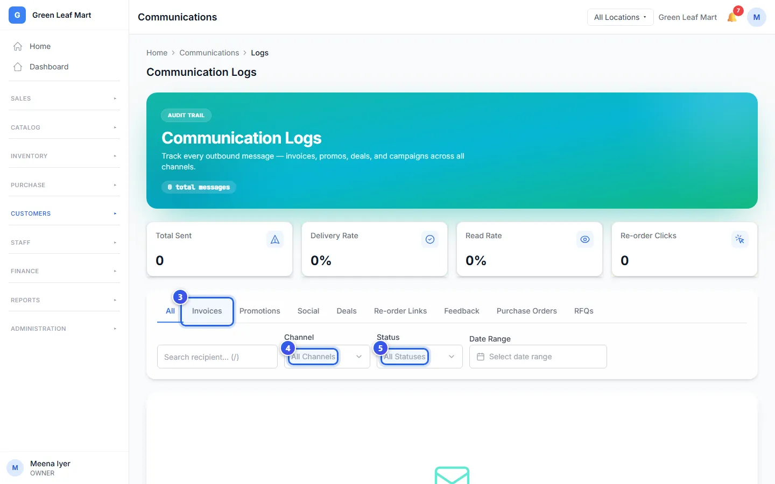Open the user avatar menu in the header

[x=757, y=17]
